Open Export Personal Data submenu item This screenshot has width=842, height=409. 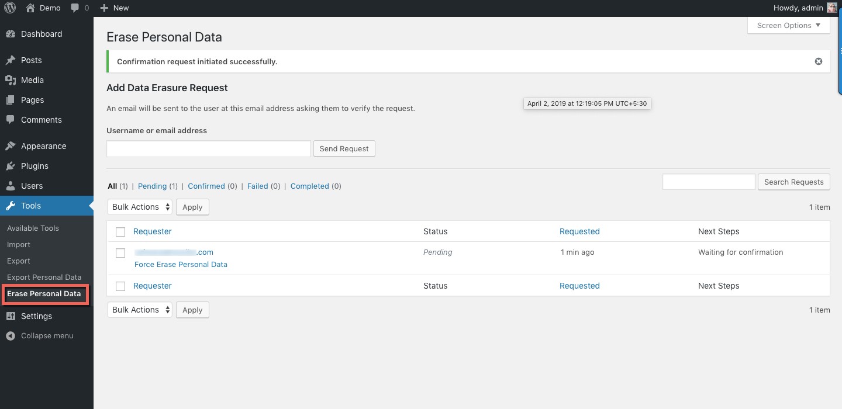click(x=44, y=278)
